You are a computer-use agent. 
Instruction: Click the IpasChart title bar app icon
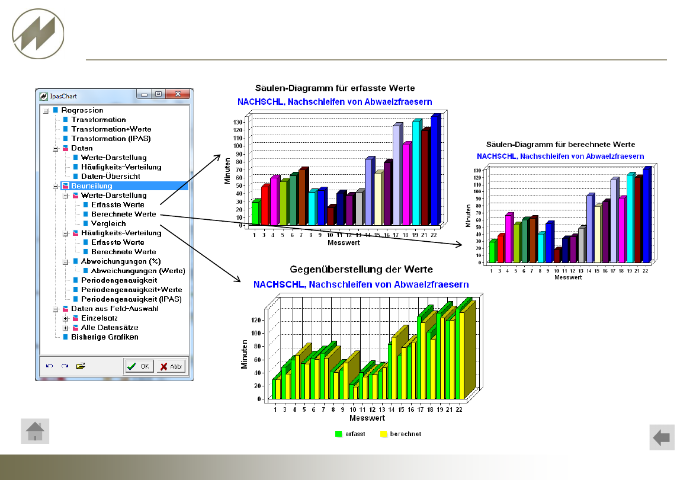pos(43,97)
